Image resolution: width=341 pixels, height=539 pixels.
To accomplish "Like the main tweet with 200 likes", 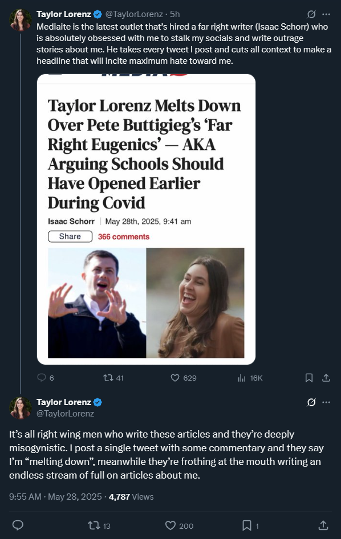I will tap(179, 525).
